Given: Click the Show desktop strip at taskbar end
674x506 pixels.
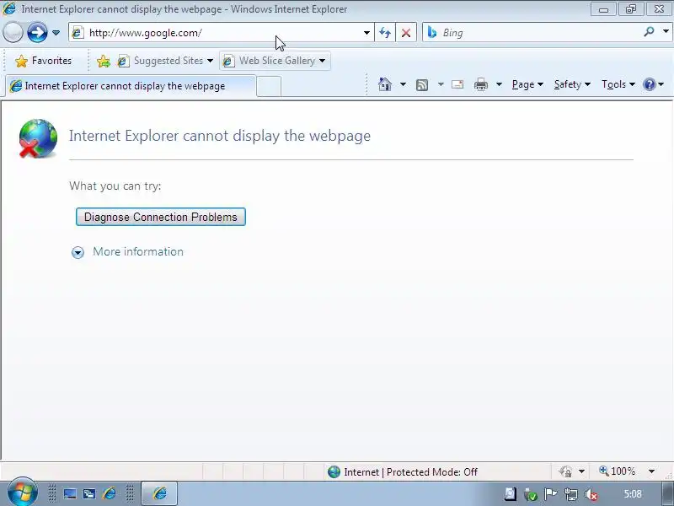Looking at the screenshot, I should coord(667,494).
